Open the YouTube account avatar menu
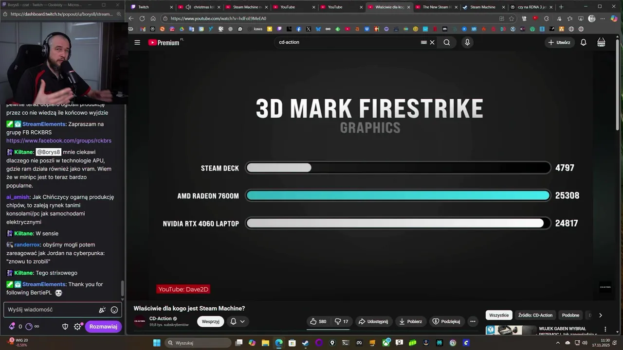 (x=601, y=42)
